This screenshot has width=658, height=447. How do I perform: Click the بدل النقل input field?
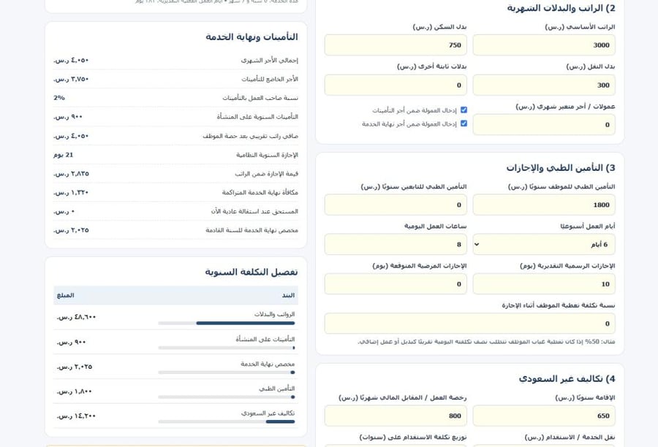(544, 85)
